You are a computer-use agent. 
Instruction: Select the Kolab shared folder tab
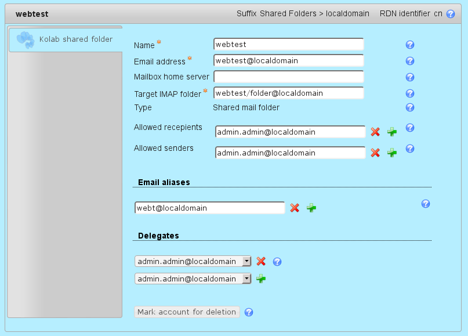click(x=66, y=39)
